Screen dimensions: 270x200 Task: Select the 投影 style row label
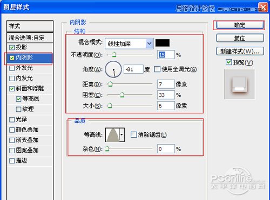tap(22, 47)
